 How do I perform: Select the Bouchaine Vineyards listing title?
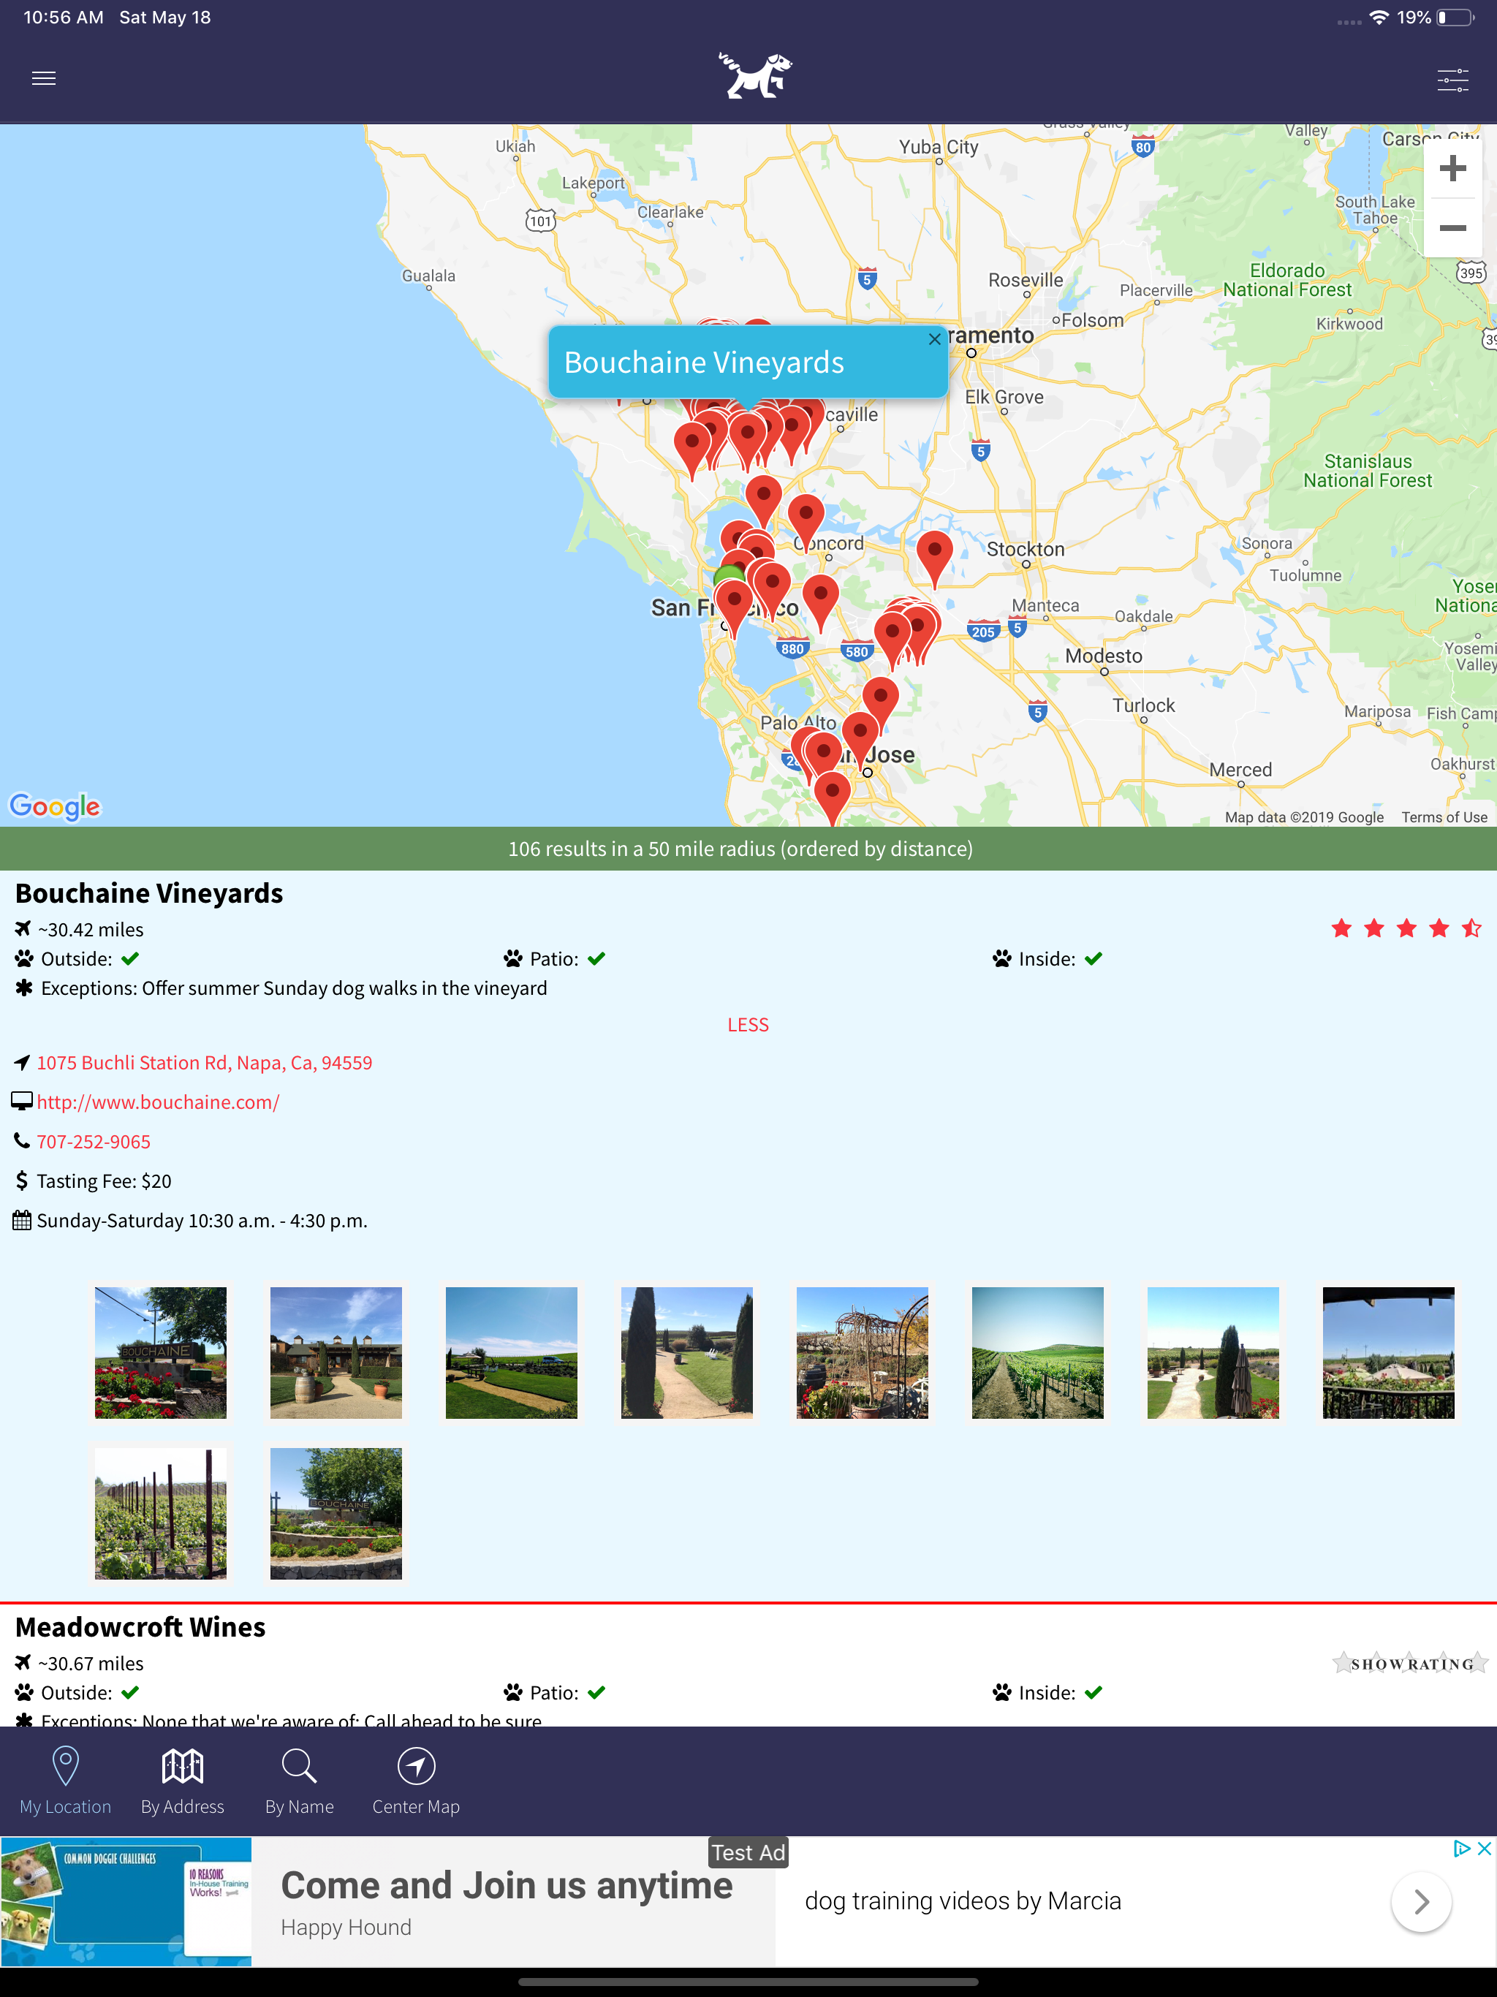coord(149,893)
